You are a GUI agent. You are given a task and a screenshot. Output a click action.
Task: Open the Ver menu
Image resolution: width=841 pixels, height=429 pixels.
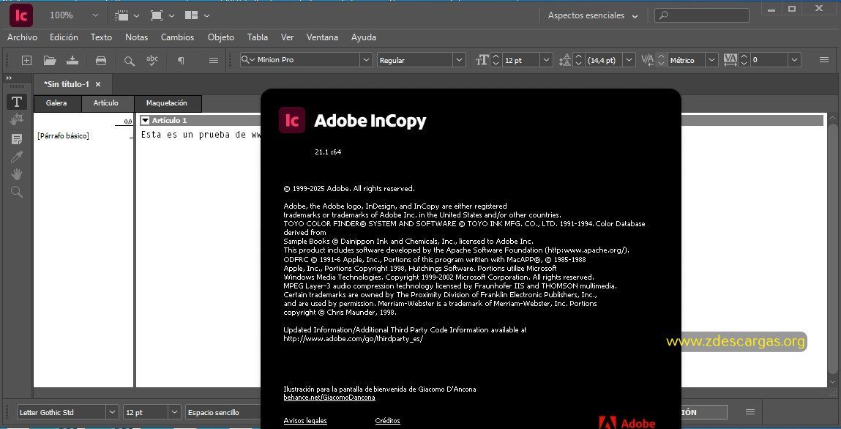point(288,37)
